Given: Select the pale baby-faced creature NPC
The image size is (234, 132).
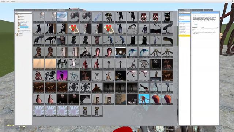Looking at the screenshot, I should [62, 41].
